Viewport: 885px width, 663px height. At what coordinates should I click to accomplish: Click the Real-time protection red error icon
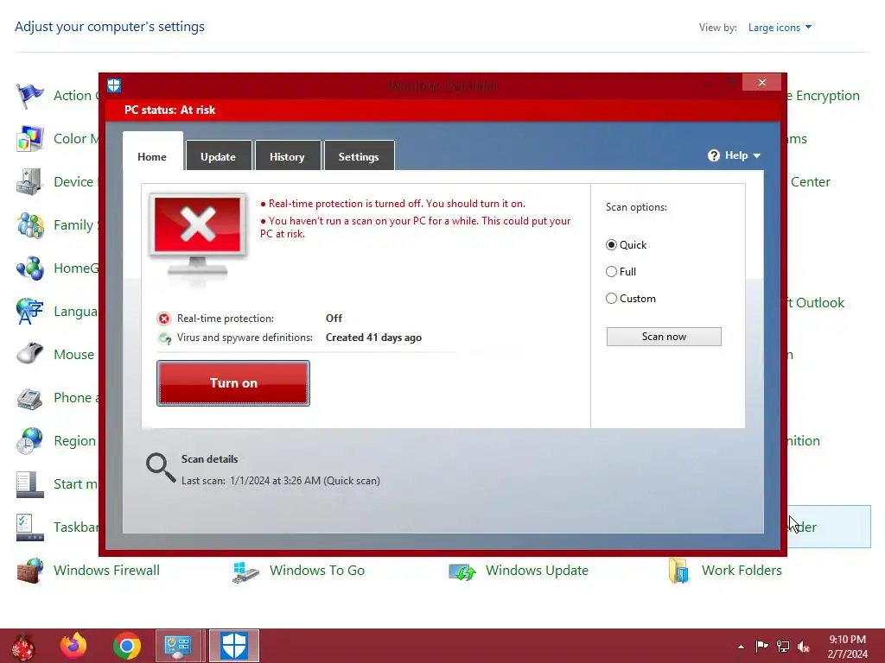point(163,319)
